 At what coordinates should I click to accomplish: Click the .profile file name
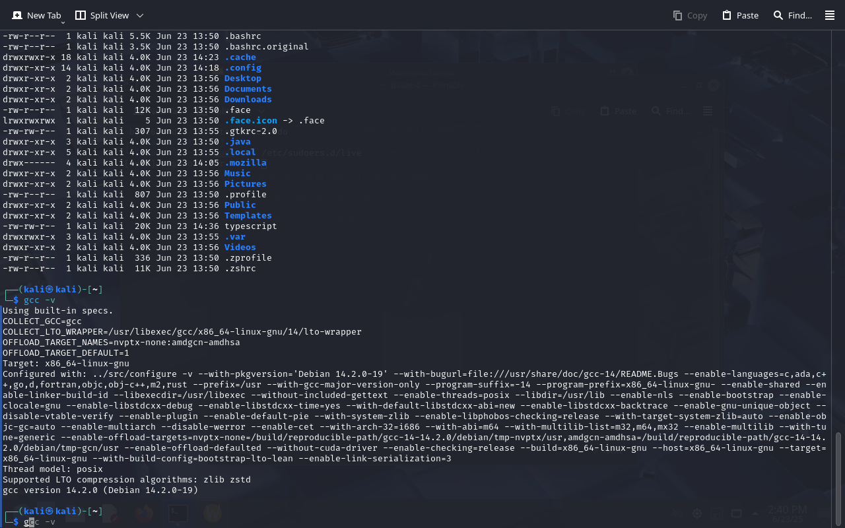(x=246, y=195)
